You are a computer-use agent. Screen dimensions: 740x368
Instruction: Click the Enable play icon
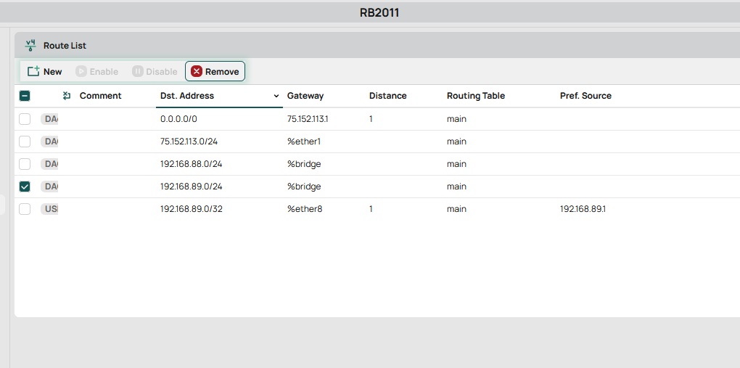[81, 71]
